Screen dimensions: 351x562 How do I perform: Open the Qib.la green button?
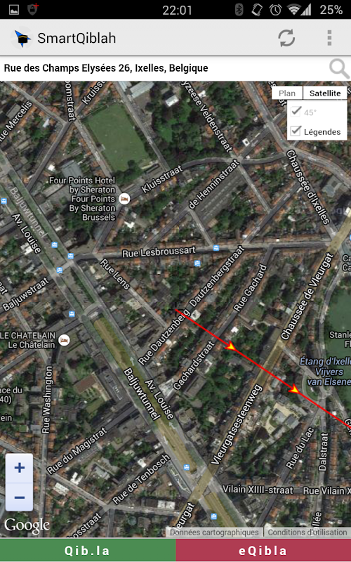88,550
